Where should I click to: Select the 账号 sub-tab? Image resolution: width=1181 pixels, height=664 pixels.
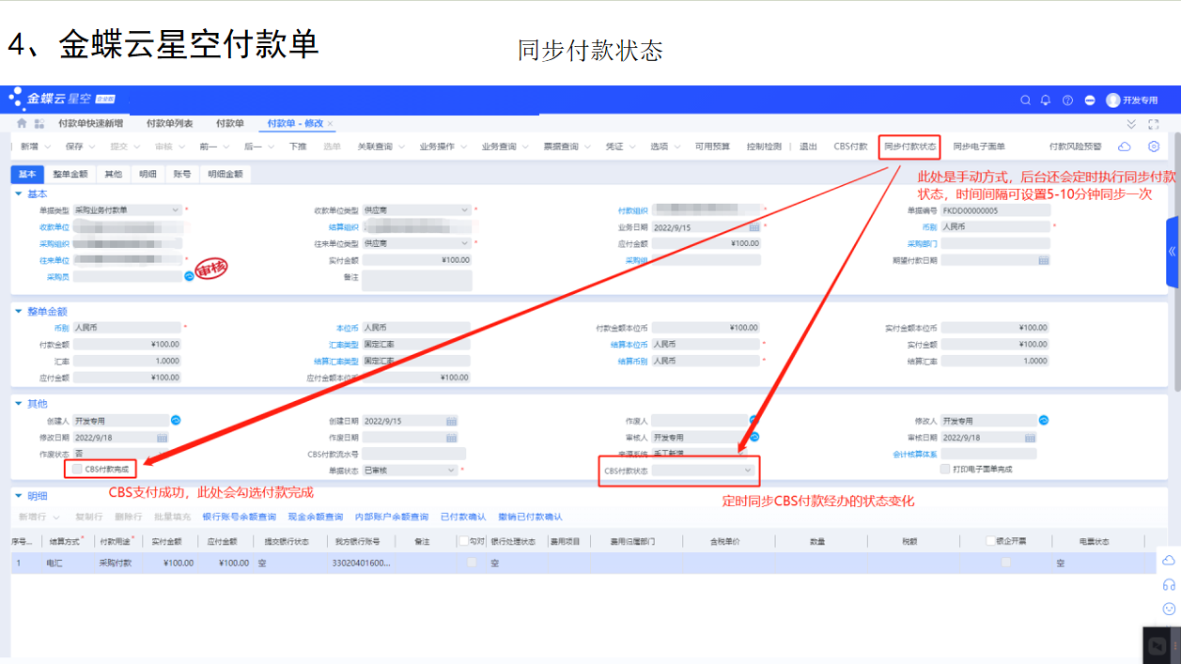coord(182,174)
